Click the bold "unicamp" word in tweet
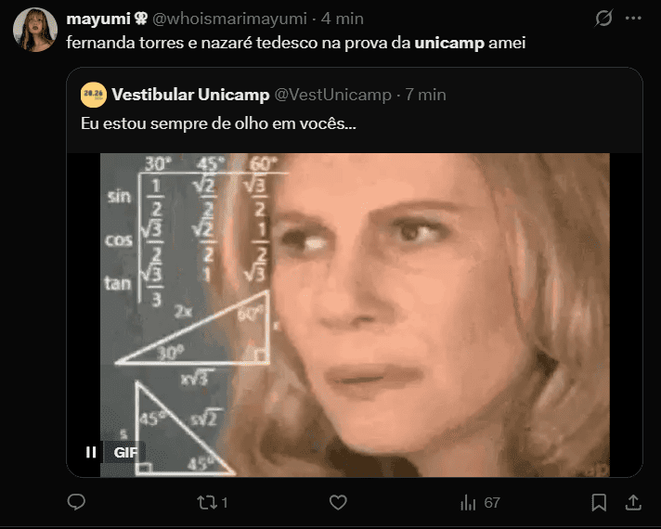This screenshot has height=529, width=661. tap(449, 44)
